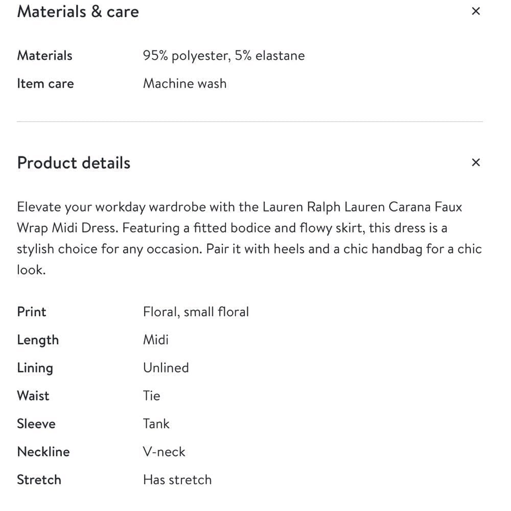Click the Product details heading
Image resolution: width=511 pixels, height=511 pixels.
point(74,162)
